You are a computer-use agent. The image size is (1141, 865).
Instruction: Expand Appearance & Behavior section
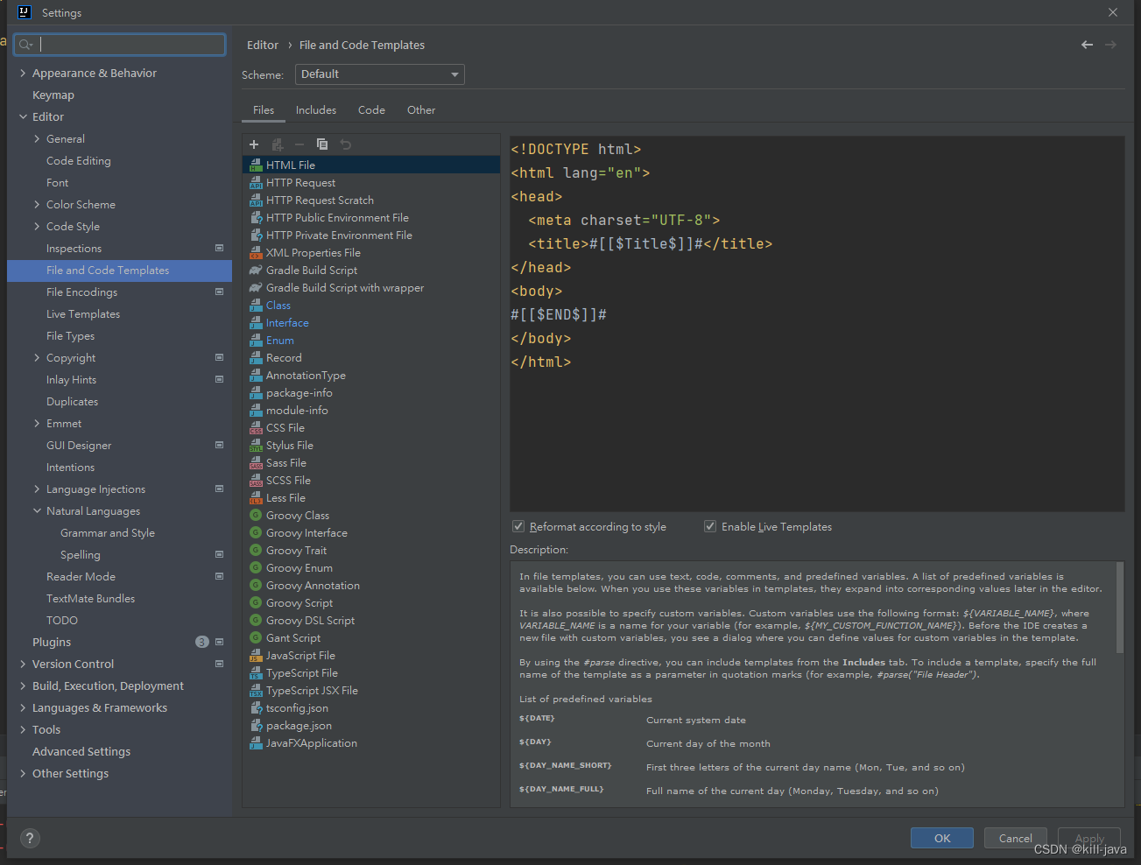click(x=23, y=73)
